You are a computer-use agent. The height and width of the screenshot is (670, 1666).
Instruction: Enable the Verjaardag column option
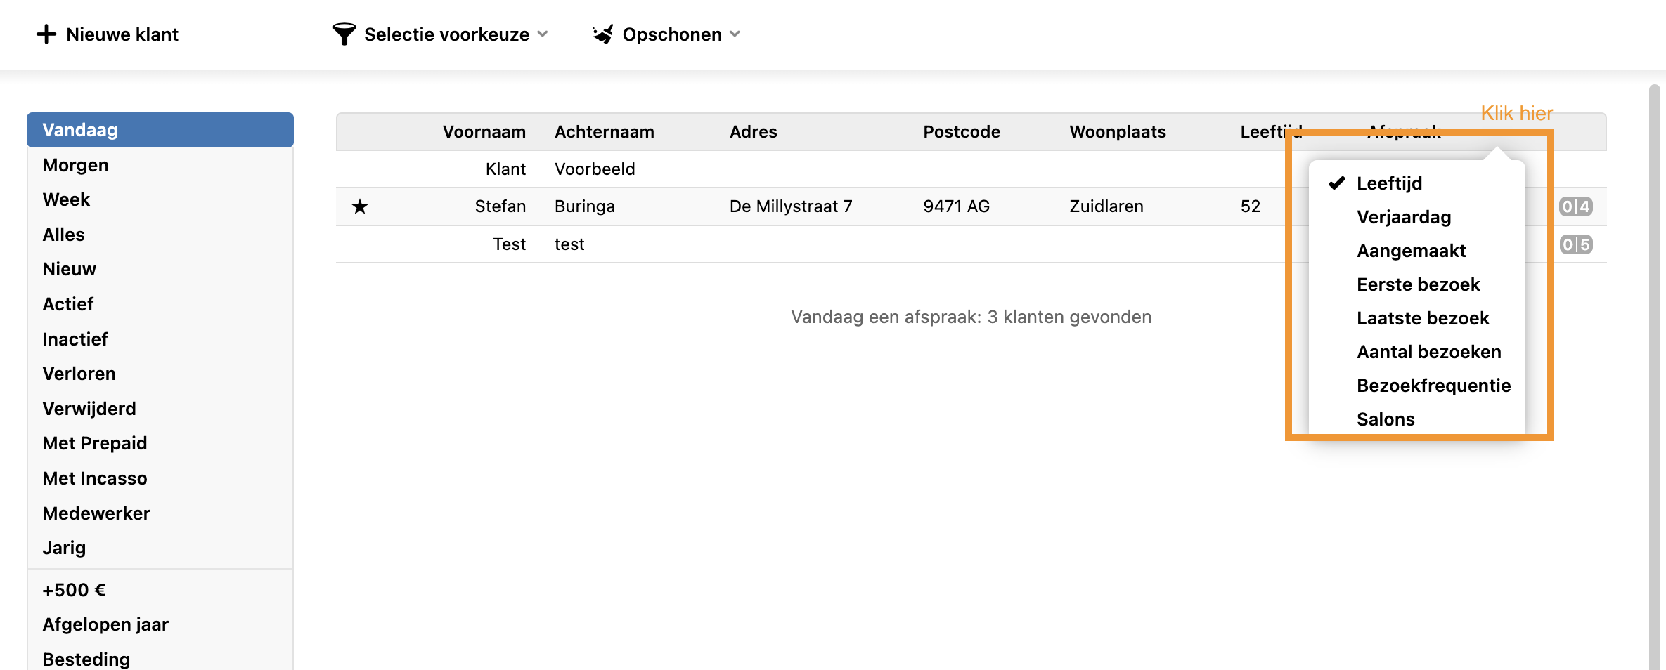1403,217
